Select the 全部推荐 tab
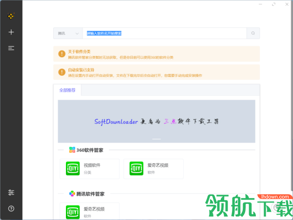The height and width of the screenshot is (220, 293). (67, 90)
